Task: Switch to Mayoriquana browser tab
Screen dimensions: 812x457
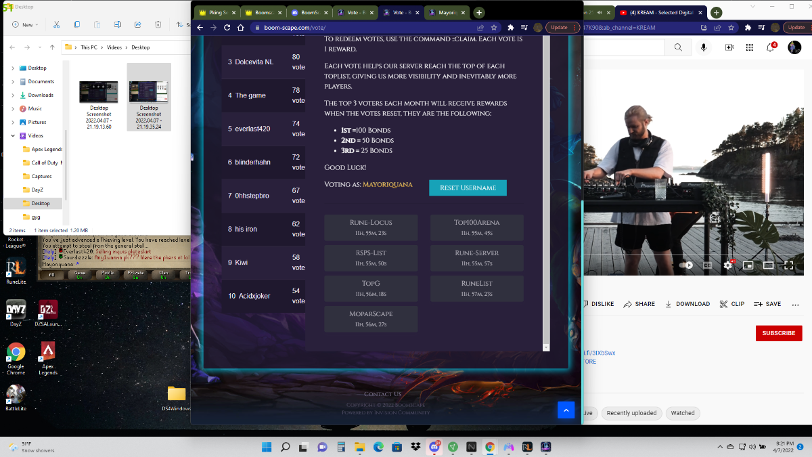Action: 446,13
